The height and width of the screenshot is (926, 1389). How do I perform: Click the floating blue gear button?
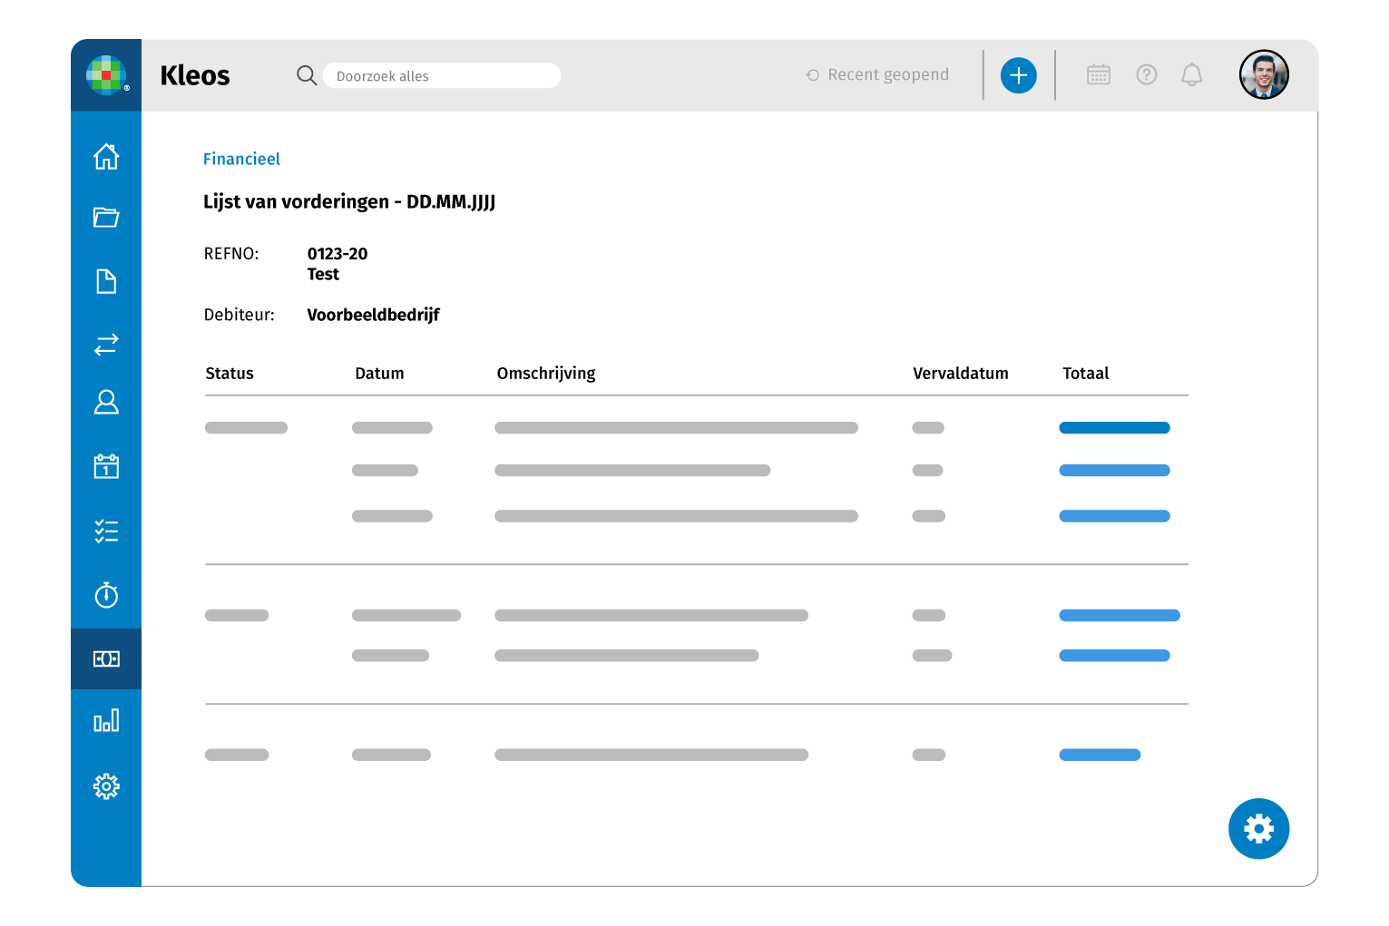pyautogui.click(x=1258, y=829)
